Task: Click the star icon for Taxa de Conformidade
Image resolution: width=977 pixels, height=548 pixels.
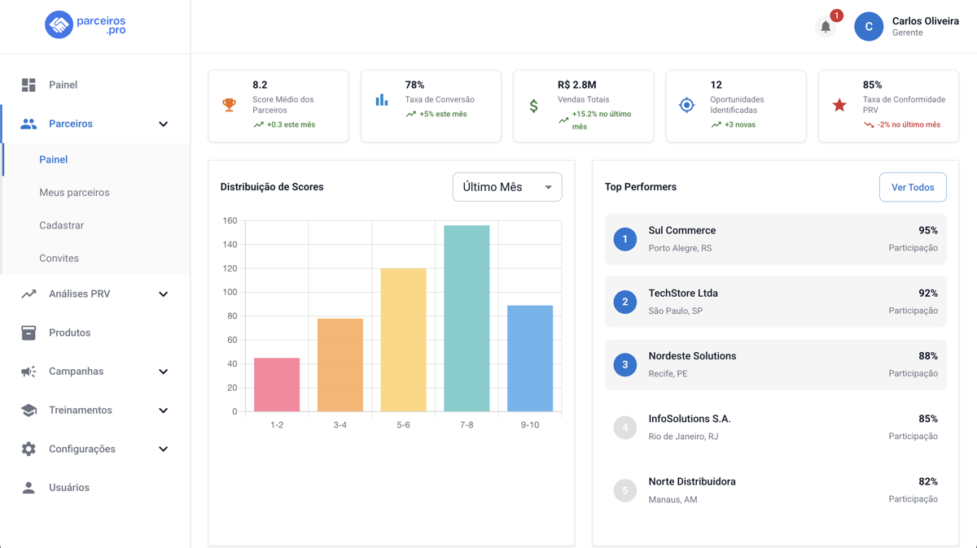Action: 839,105
